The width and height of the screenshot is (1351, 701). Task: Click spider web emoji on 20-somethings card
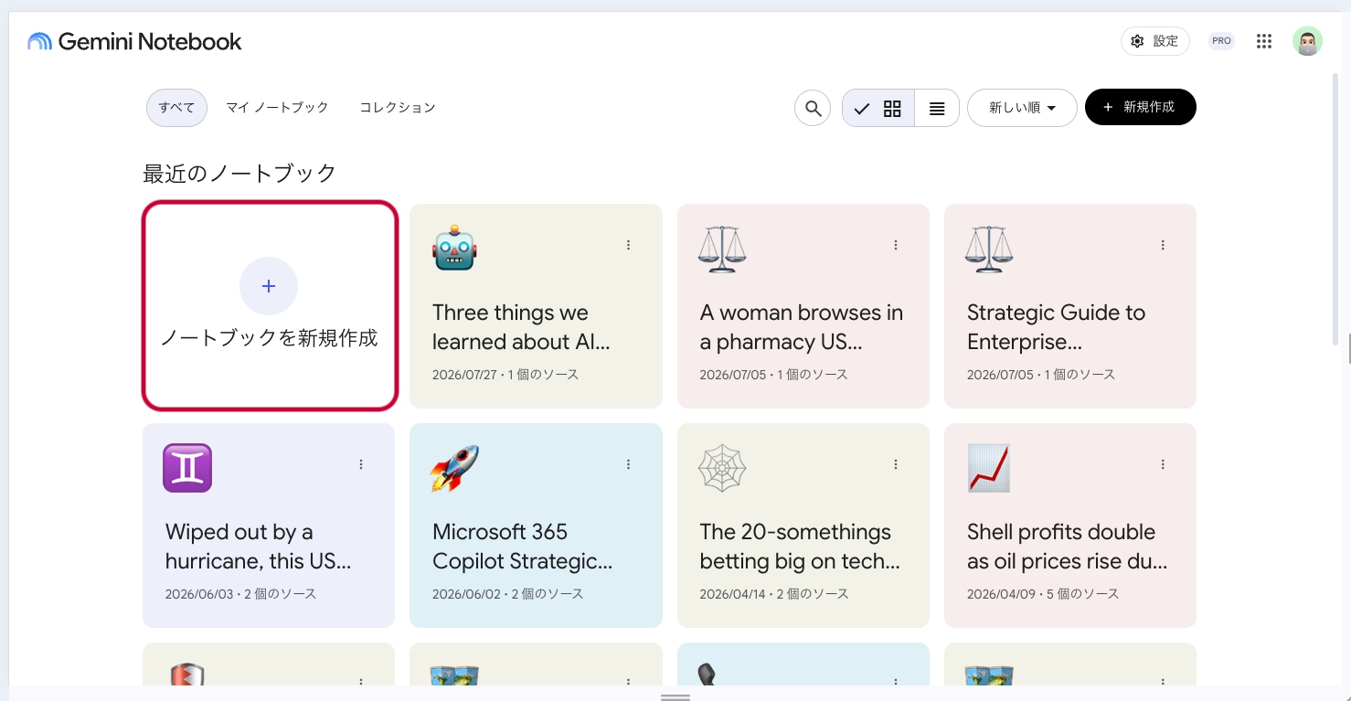click(722, 468)
